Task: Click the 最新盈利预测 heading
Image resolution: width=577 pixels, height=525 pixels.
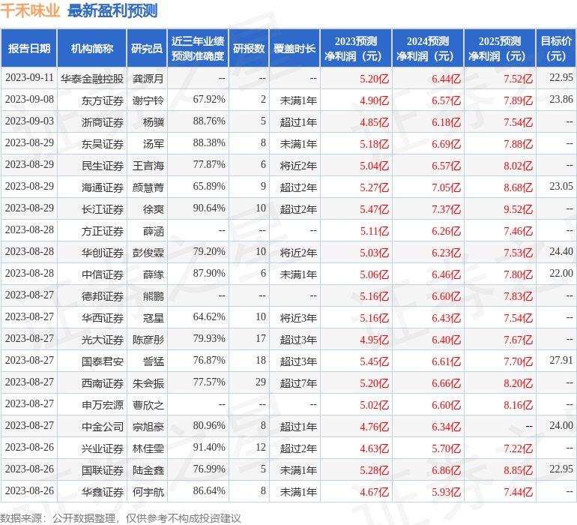Action: click(112, 10)
